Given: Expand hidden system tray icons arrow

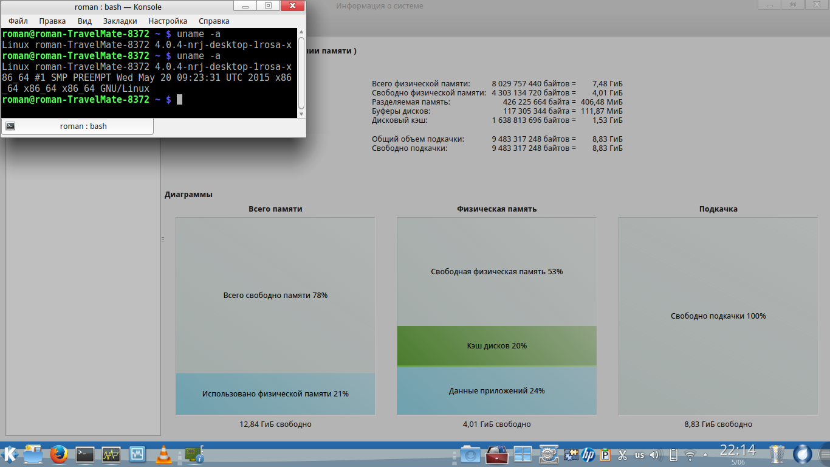Looking at the screenshot, I should [x=705, y=455].
